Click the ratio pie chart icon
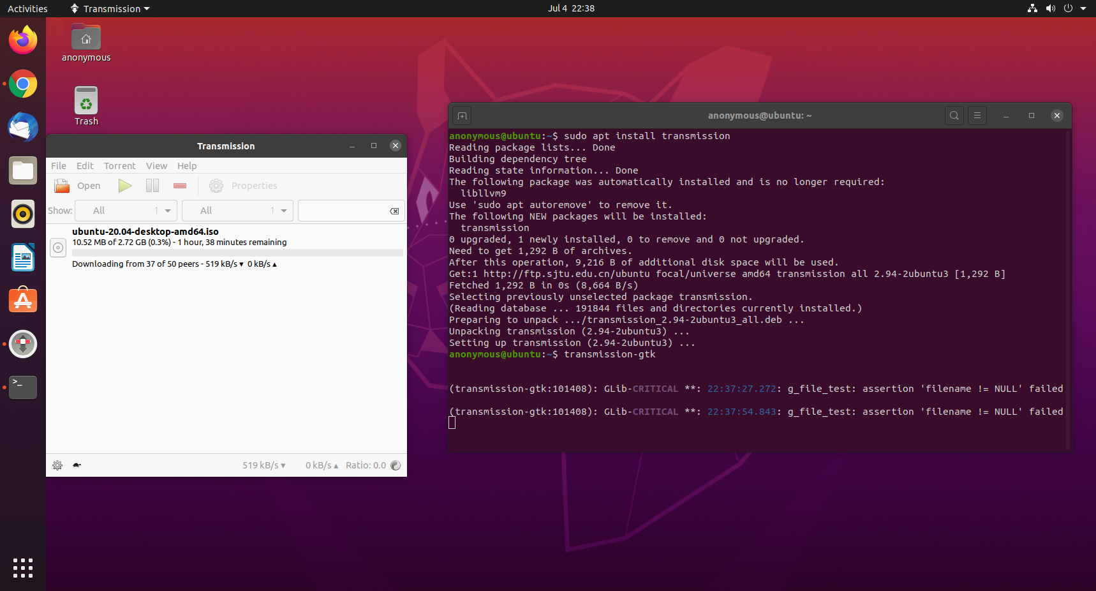 [x=395, y=465]
